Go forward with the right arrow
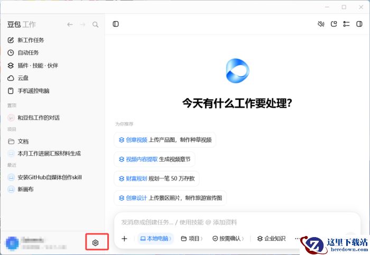This screenshot has width=370, height=255. click(x=82, y=24)
